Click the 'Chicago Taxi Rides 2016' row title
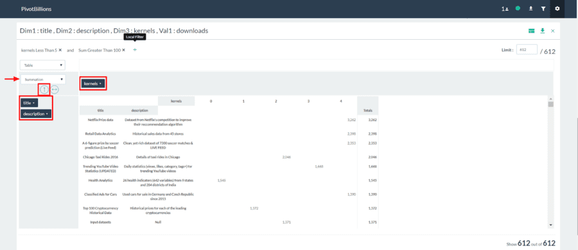Viewport: 578px width, 250px height. pos(100,157)
